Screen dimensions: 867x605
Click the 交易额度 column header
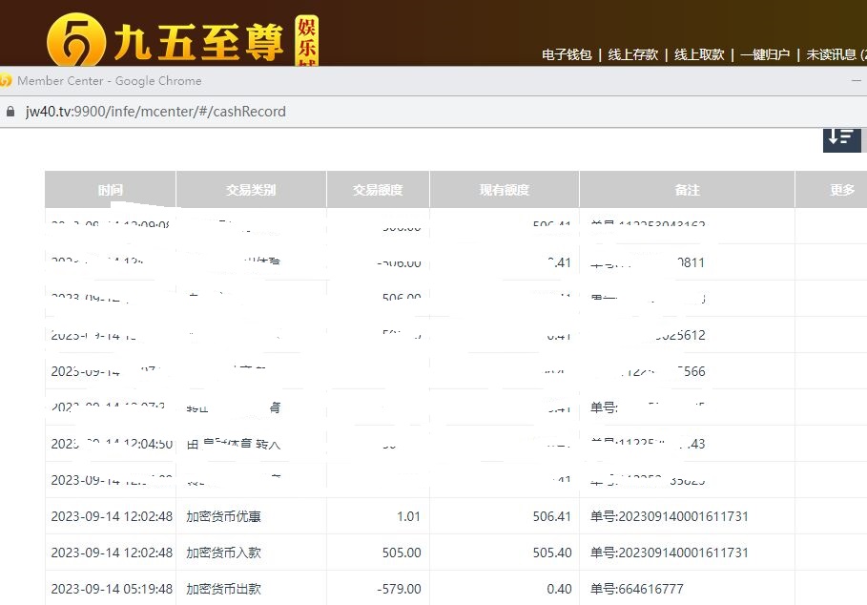378,190
